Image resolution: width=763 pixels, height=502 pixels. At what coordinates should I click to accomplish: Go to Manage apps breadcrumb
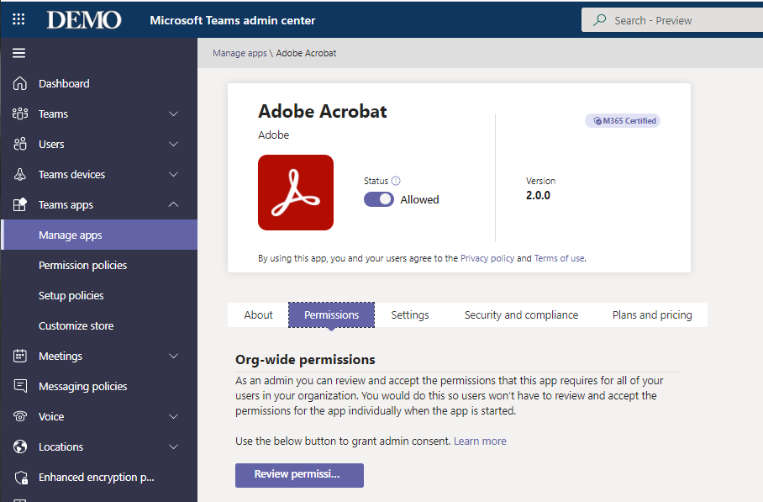pyautogui.click(x=239, y=53)
